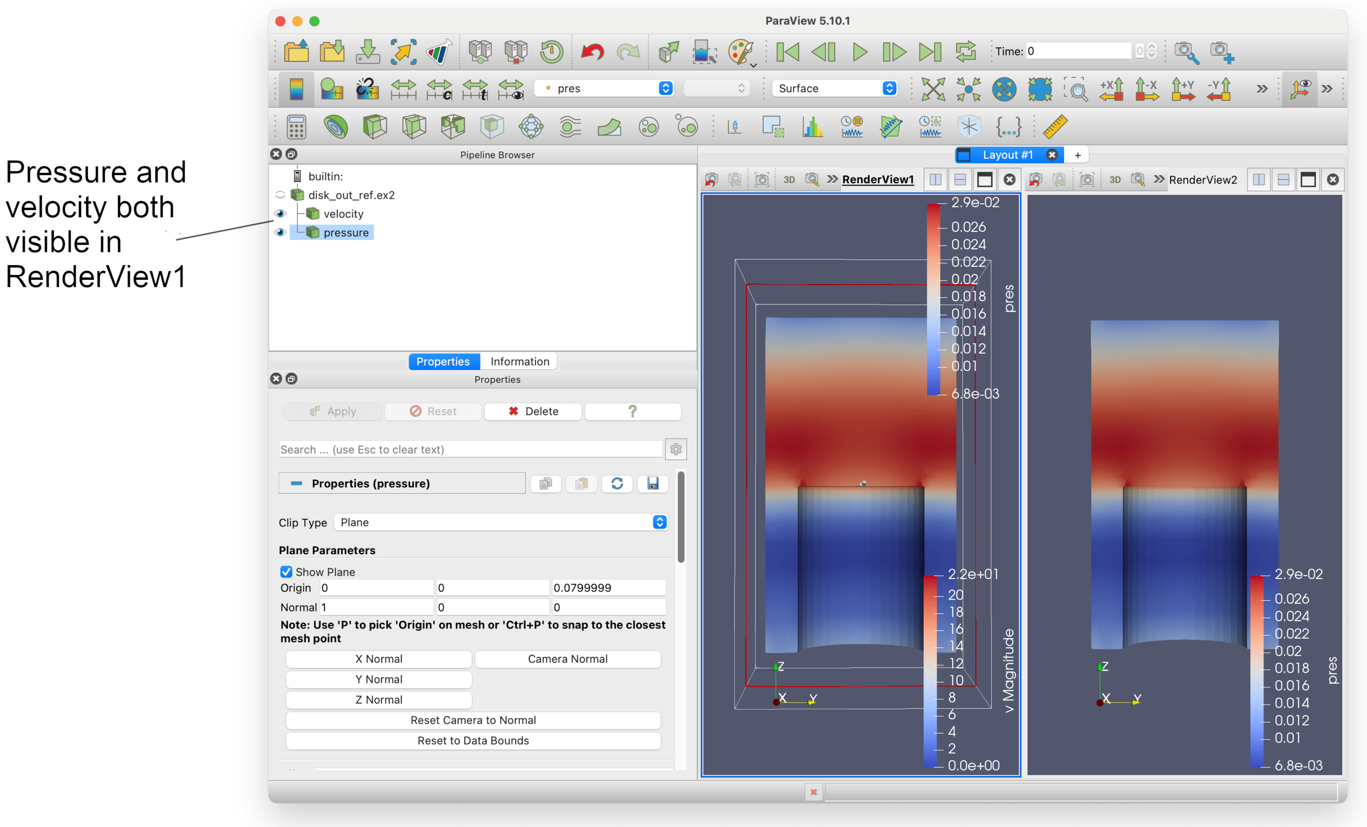Click the Reset Session clock icon

click(551, 51)
